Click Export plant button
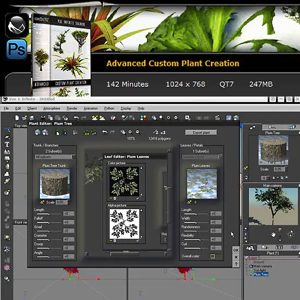Image resolution: width=300 pixels, height=300 pixels. [201, 133]
